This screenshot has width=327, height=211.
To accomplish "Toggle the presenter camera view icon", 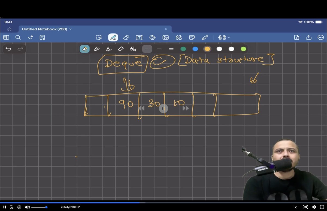I will click(305, 207).
